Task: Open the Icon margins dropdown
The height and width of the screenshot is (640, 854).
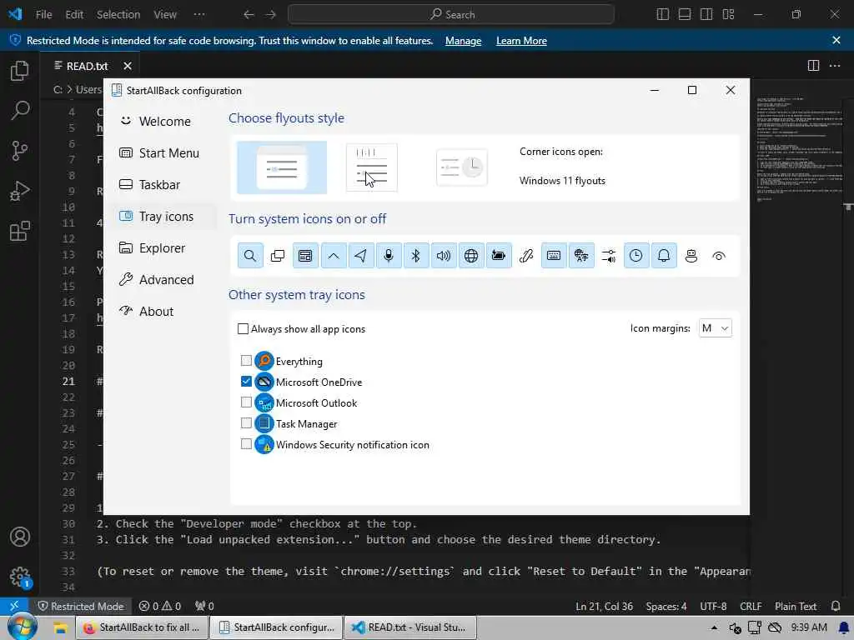Action: point(715,328)
